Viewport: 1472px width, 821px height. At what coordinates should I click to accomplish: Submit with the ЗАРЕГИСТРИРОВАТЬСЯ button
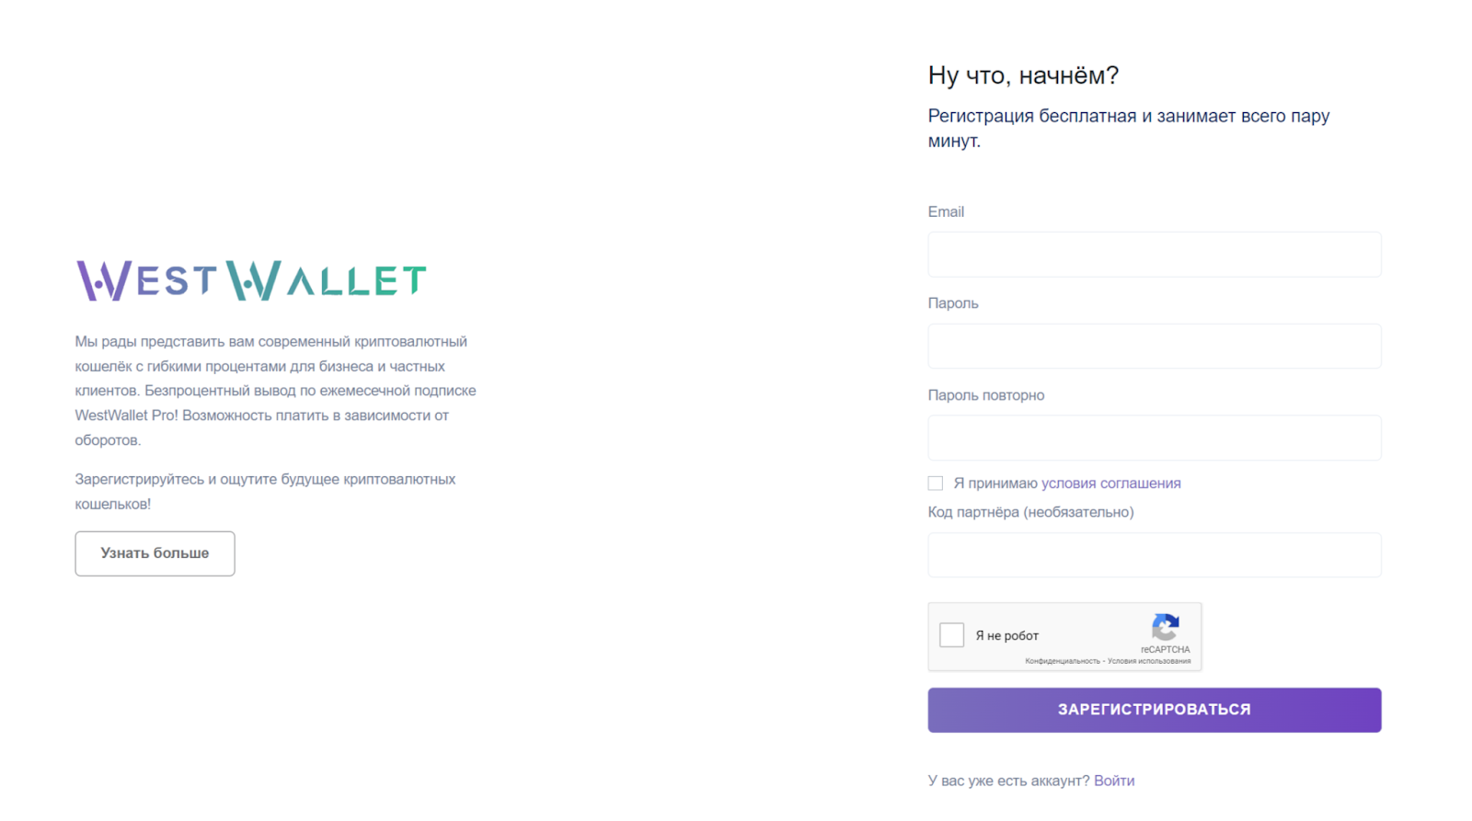click(x=1154, y=710)
